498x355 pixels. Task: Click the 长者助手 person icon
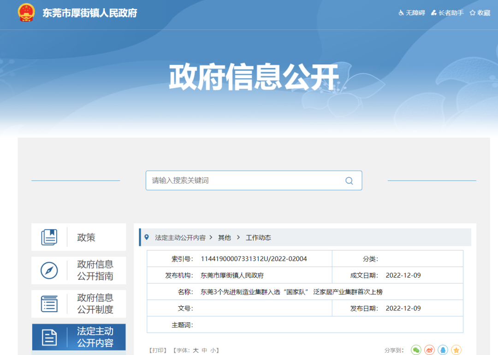433,13
